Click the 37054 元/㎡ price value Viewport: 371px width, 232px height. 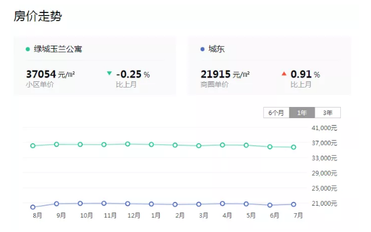click(50, 74)
